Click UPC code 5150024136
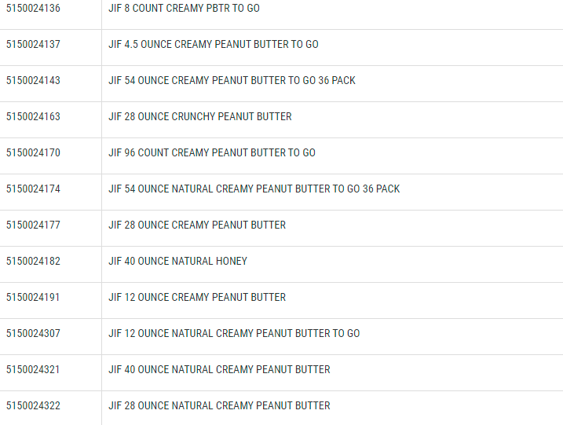Viewport: 563px width, 425px height. click(33, 8)
